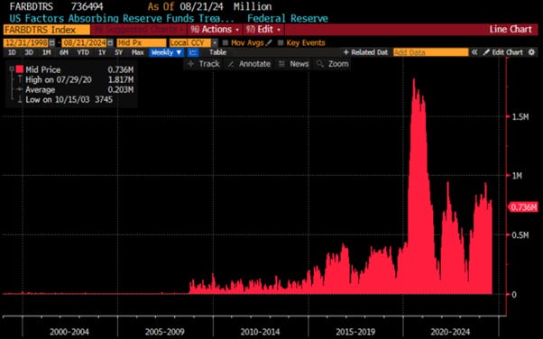Image resolution: width=543 pixels, height=339 pixels.
Task: Activate the Annotate pencil tool
Action: (249, 64)
